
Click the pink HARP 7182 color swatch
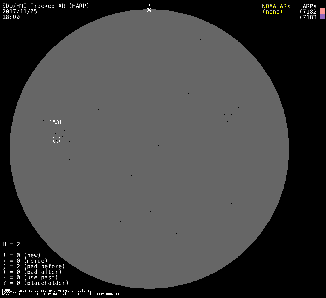322,11
